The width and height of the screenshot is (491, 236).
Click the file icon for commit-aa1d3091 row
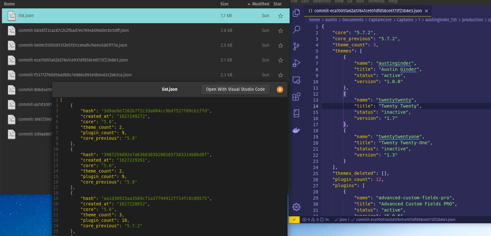tap(12, 105)
